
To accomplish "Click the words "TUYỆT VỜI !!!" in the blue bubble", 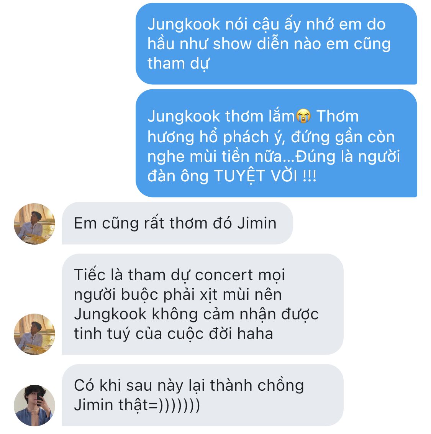I will coord(265,176).
